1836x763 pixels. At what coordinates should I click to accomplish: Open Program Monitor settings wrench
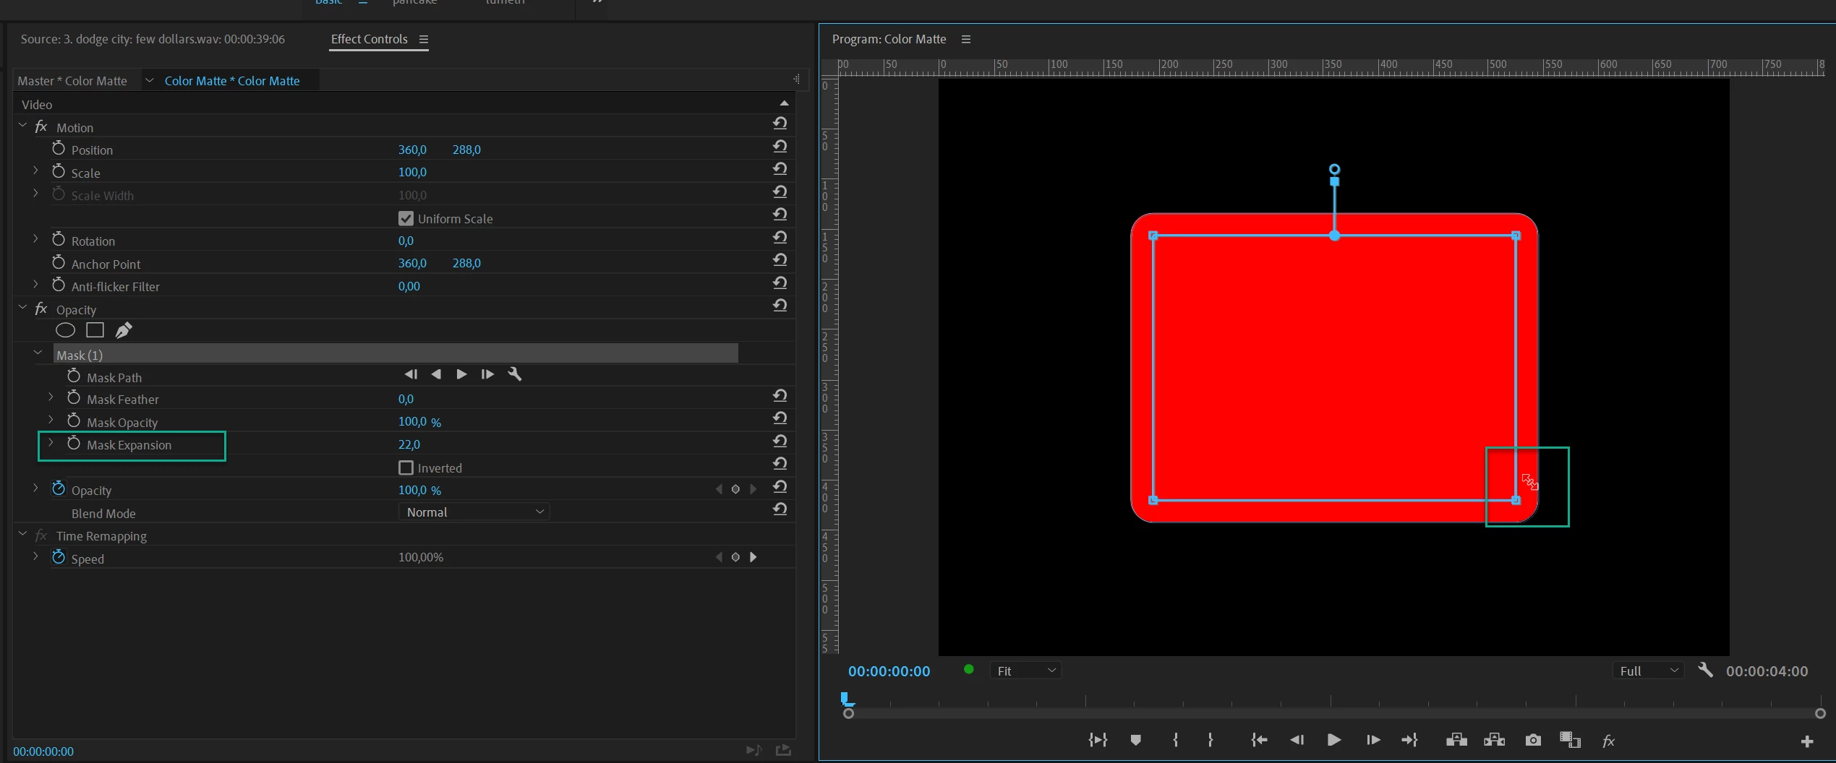(x=1705, y=670)
